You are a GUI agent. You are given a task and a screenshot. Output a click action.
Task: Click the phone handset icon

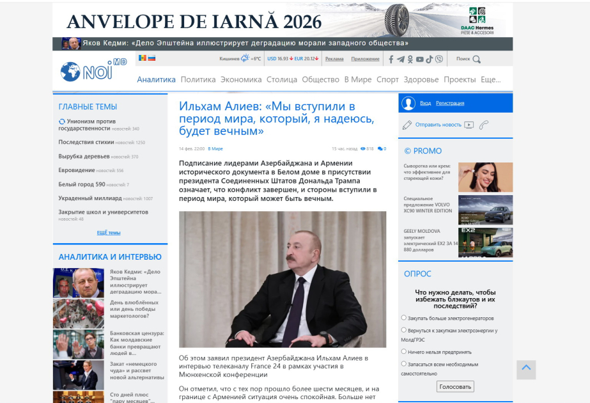click(484, 125)
